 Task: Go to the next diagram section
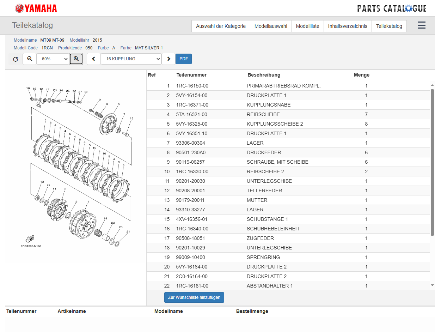click(169, 59)
